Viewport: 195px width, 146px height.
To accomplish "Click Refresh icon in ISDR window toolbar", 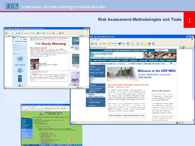I will [x=19, y=33].
